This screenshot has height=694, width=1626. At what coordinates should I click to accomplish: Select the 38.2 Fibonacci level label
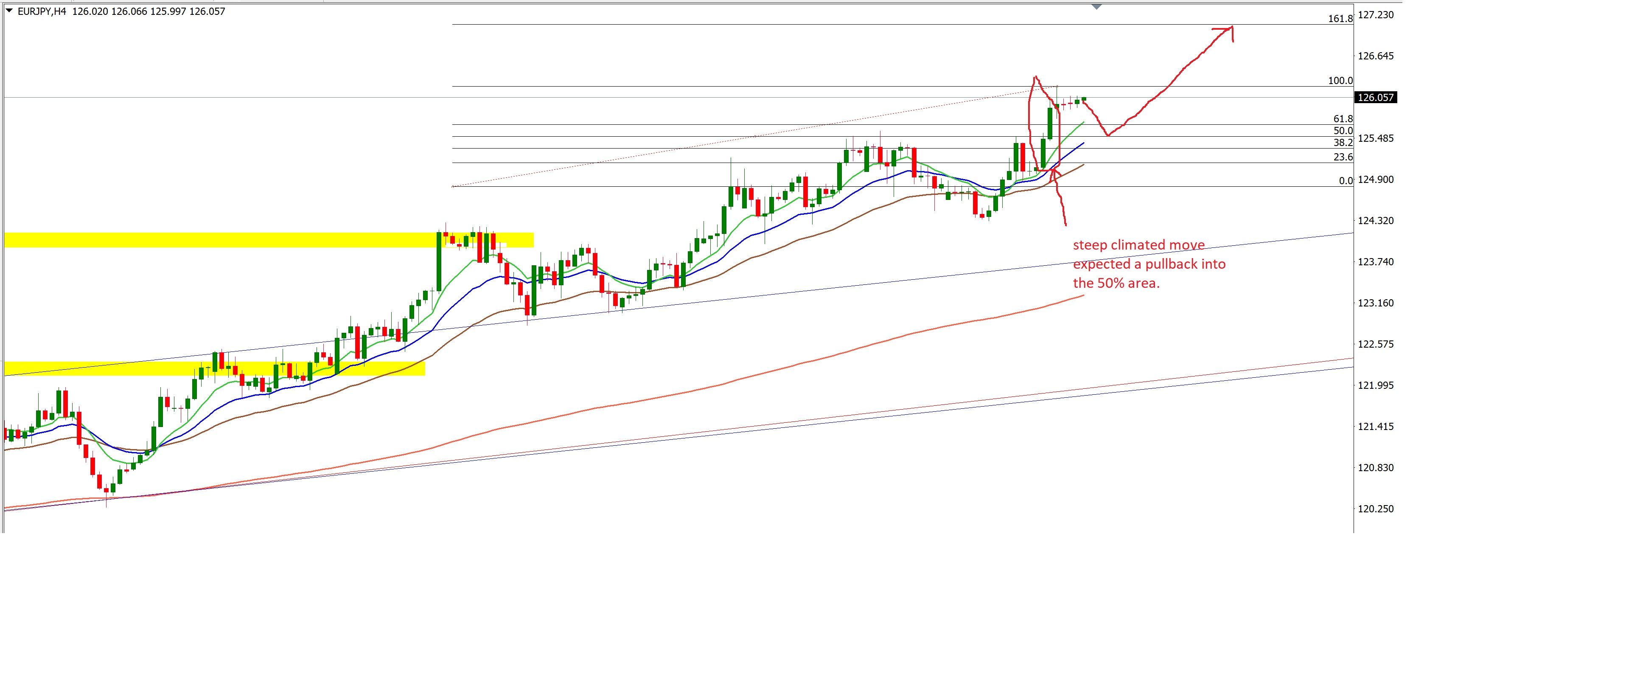(1343, 143)
